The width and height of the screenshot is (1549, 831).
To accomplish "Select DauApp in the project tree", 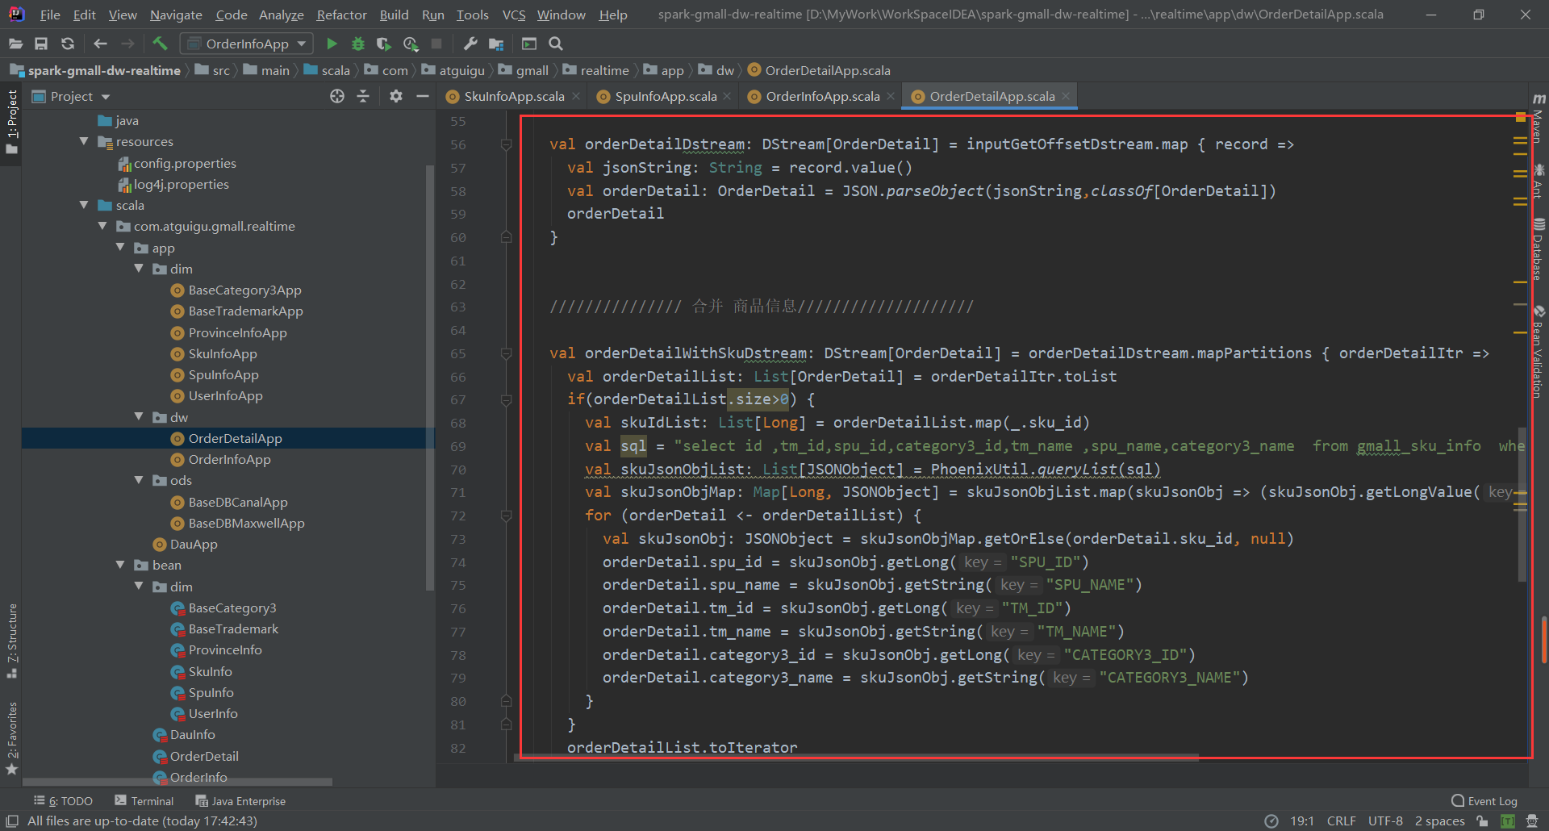I will click(x=193, y=544).
